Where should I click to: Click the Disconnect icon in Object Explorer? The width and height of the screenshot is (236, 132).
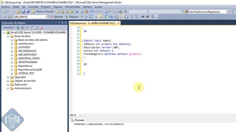coord(22,28)
